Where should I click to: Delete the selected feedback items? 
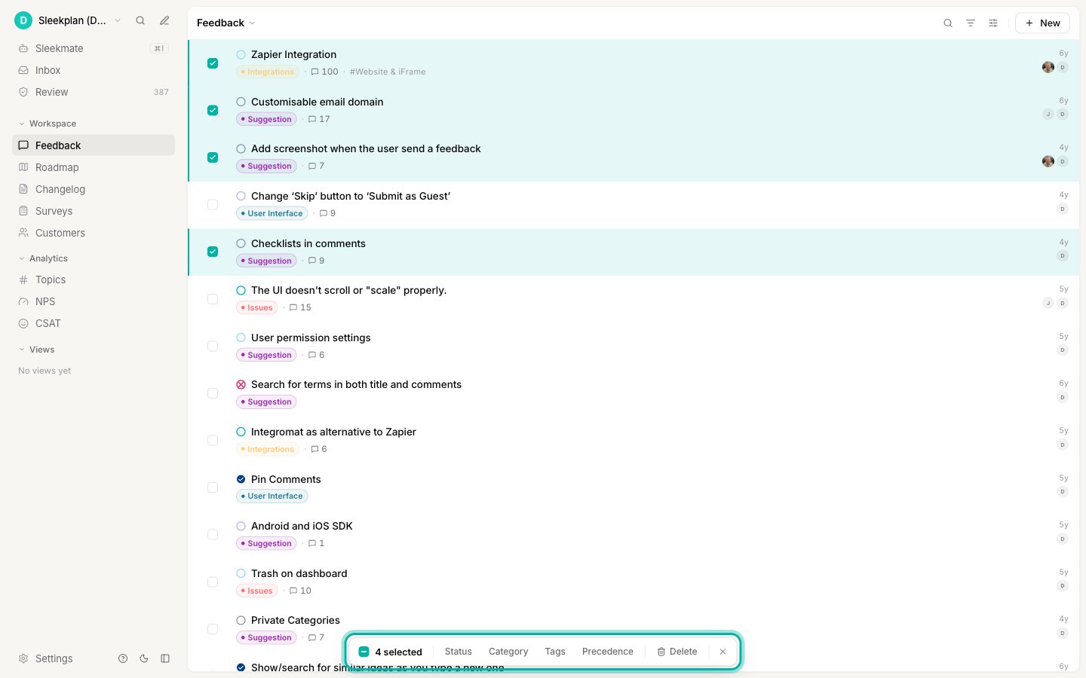tap(677, 652)
